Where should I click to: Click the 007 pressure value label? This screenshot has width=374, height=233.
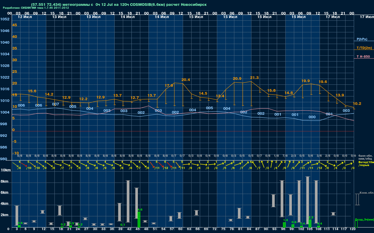(56, 104)
